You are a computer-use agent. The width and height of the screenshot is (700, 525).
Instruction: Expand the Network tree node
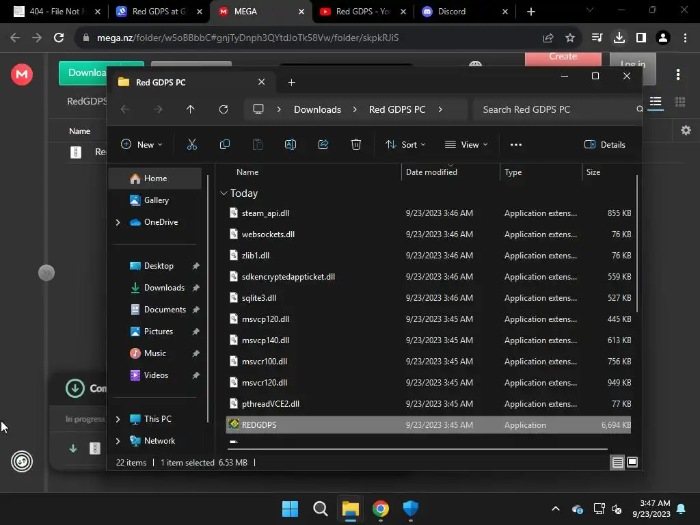click(118, 441)
